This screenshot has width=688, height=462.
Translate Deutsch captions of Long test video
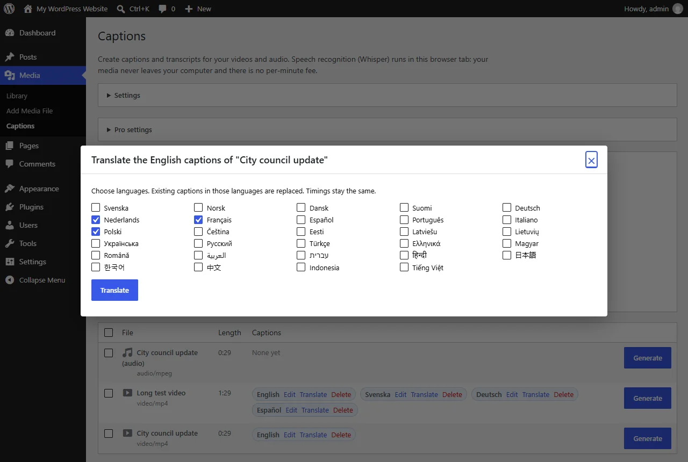click(x=536, y=394)
